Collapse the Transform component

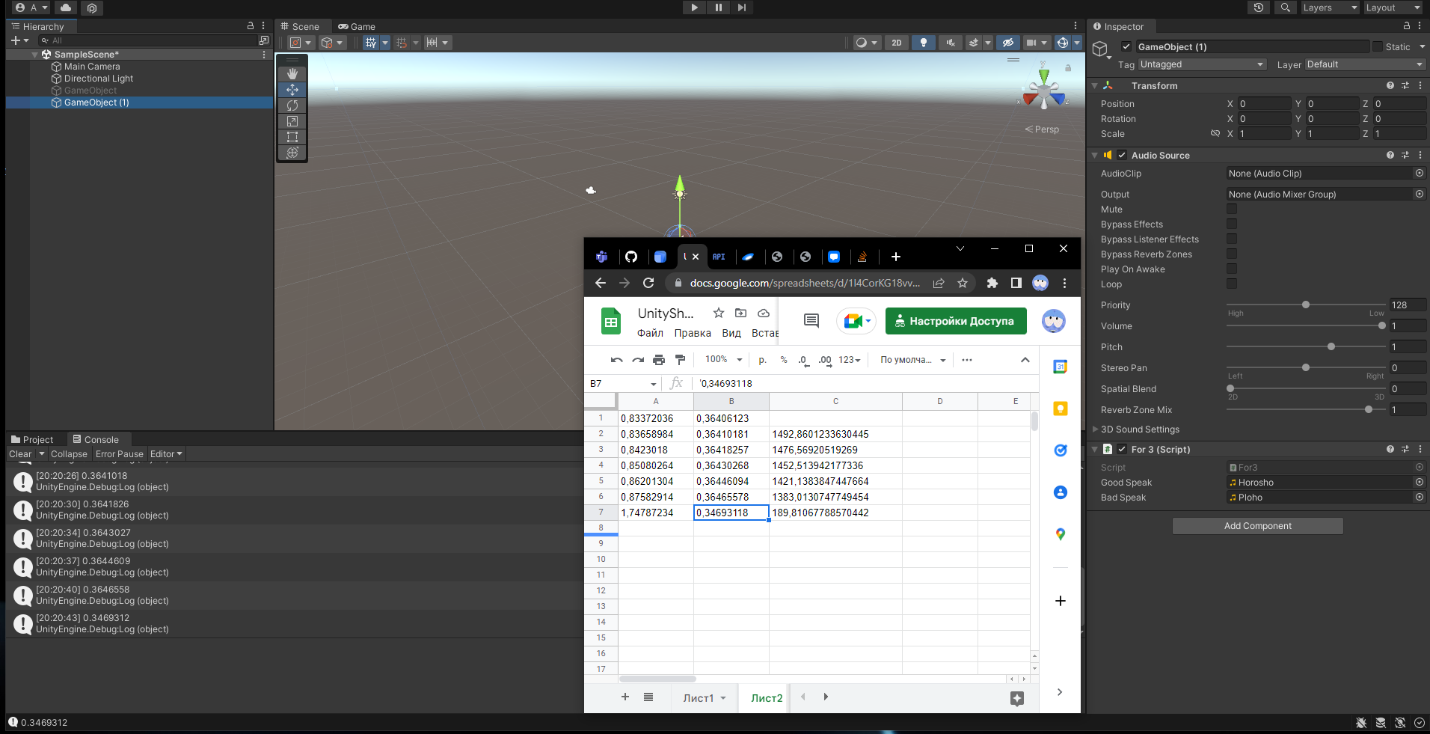pyautogui.click(x=1094, y=85)
